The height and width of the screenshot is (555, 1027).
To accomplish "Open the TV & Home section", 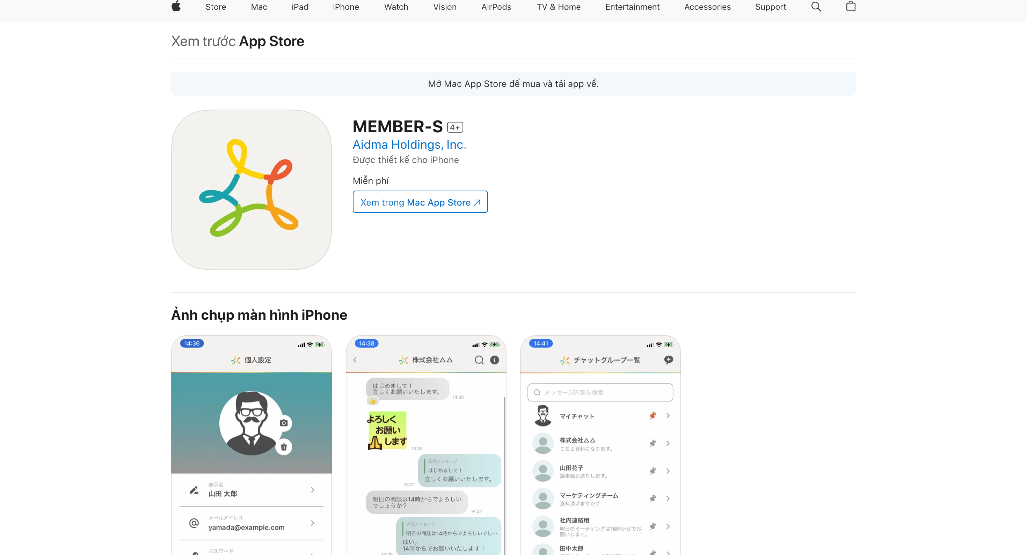I will (x=558, y=7).
